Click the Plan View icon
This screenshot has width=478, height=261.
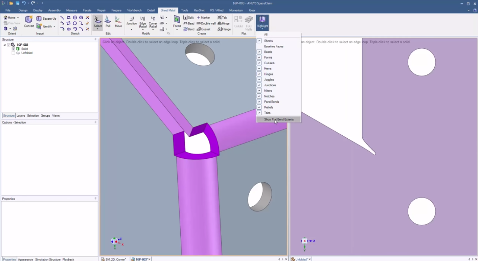[x=12, y=23]
